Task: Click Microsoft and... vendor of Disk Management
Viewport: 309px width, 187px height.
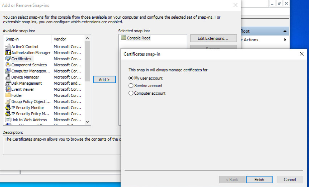Action: click(68, 83)
